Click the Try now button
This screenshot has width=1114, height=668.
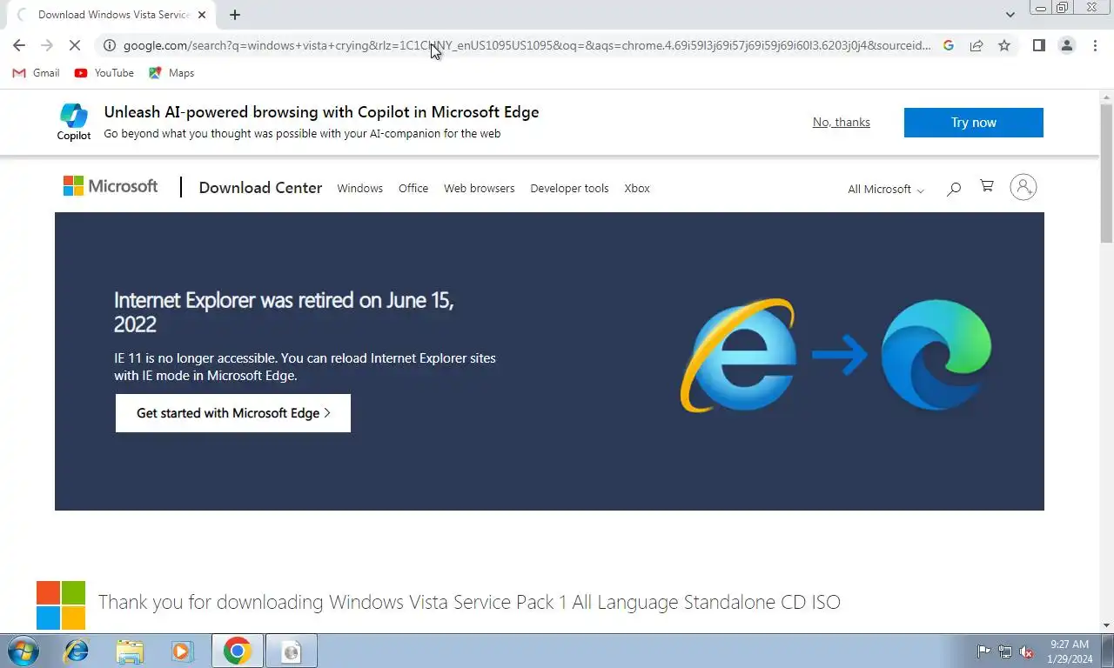pyautogui.click(x=973, y=123)
